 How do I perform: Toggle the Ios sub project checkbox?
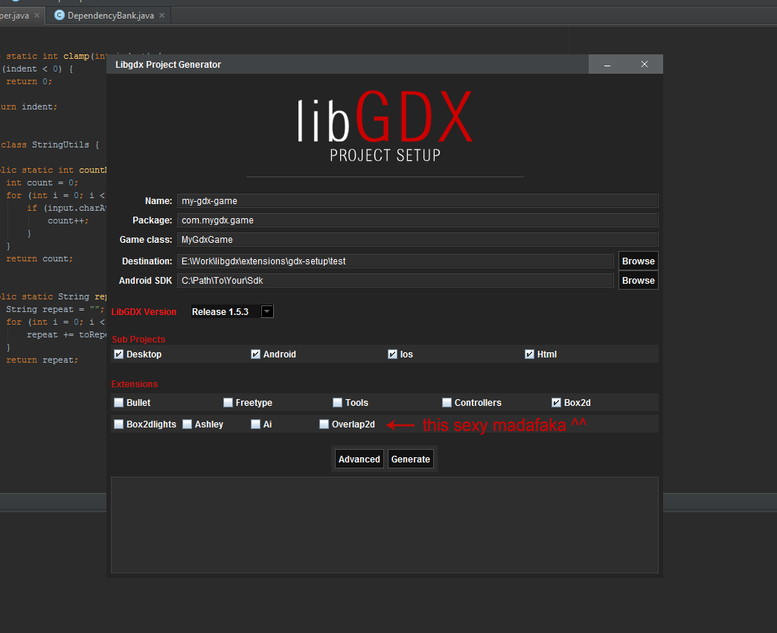392,354
